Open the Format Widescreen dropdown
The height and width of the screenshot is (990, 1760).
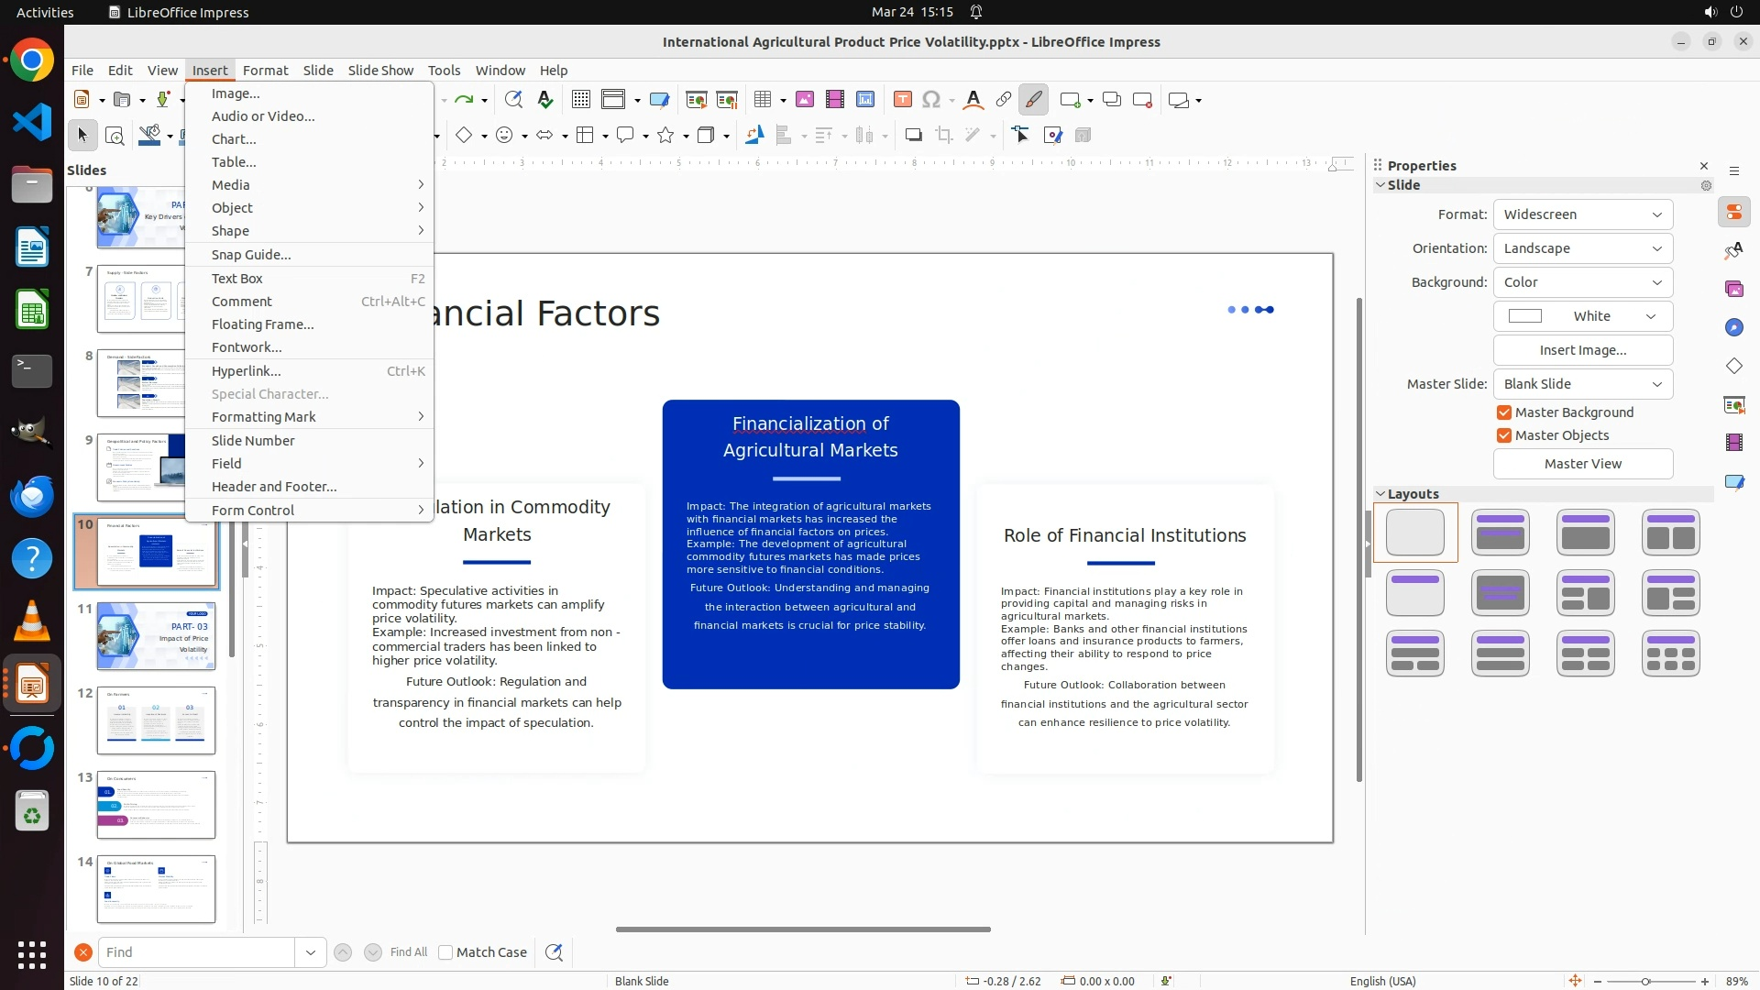1582,214
